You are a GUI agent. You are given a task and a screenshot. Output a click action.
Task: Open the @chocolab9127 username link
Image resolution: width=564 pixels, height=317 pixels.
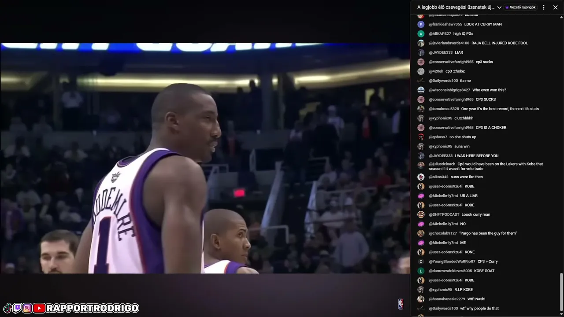(x=443, y=233)
